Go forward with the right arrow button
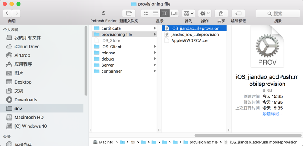The height and width of the screenshot is (146, 303). (x=16, y=13)
